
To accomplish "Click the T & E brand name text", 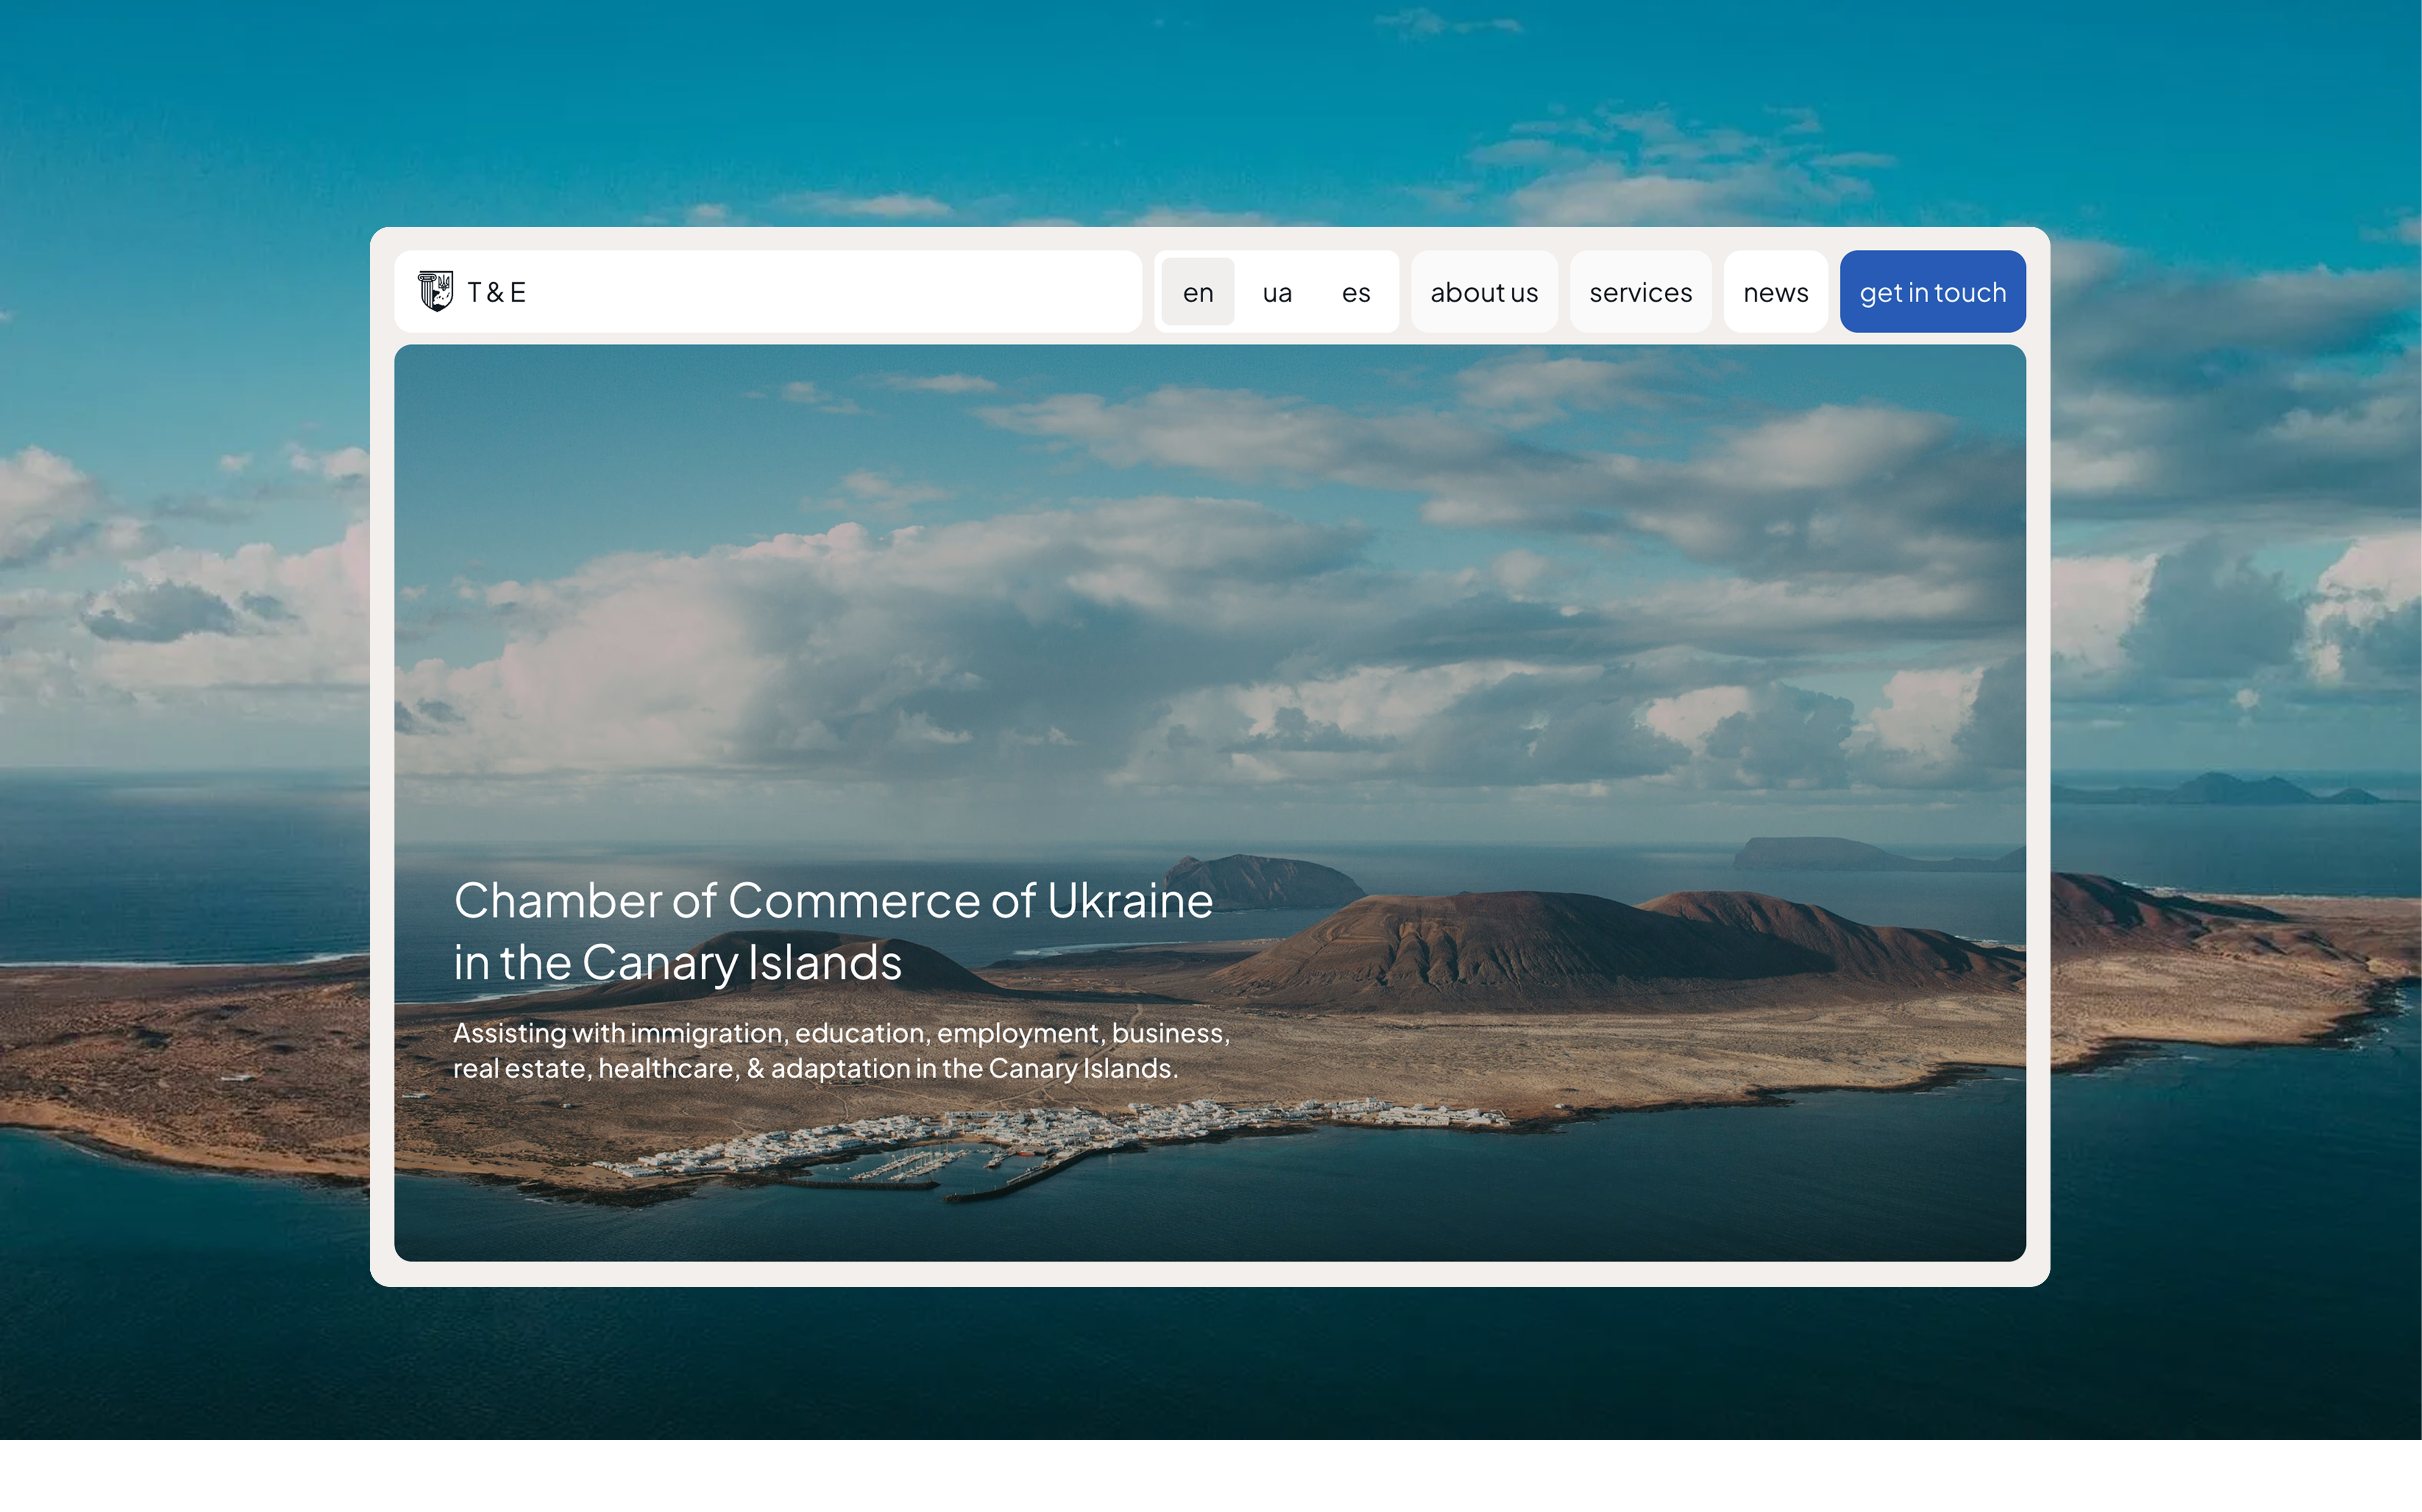I will pyautogui.click(x=496, y=292).
